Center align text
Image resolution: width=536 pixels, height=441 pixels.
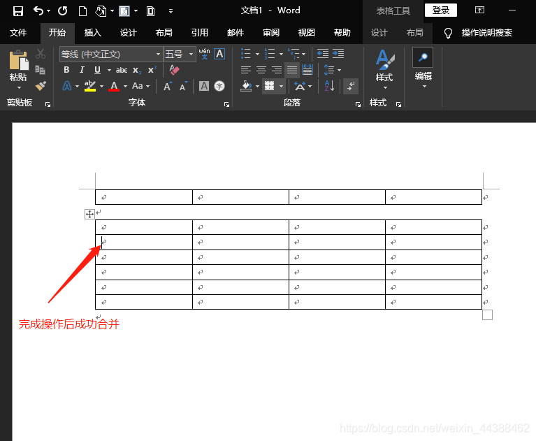click(x=261, y=70)
